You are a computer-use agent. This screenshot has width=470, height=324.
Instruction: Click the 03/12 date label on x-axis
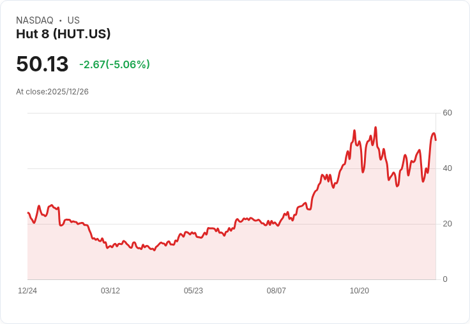110,291
